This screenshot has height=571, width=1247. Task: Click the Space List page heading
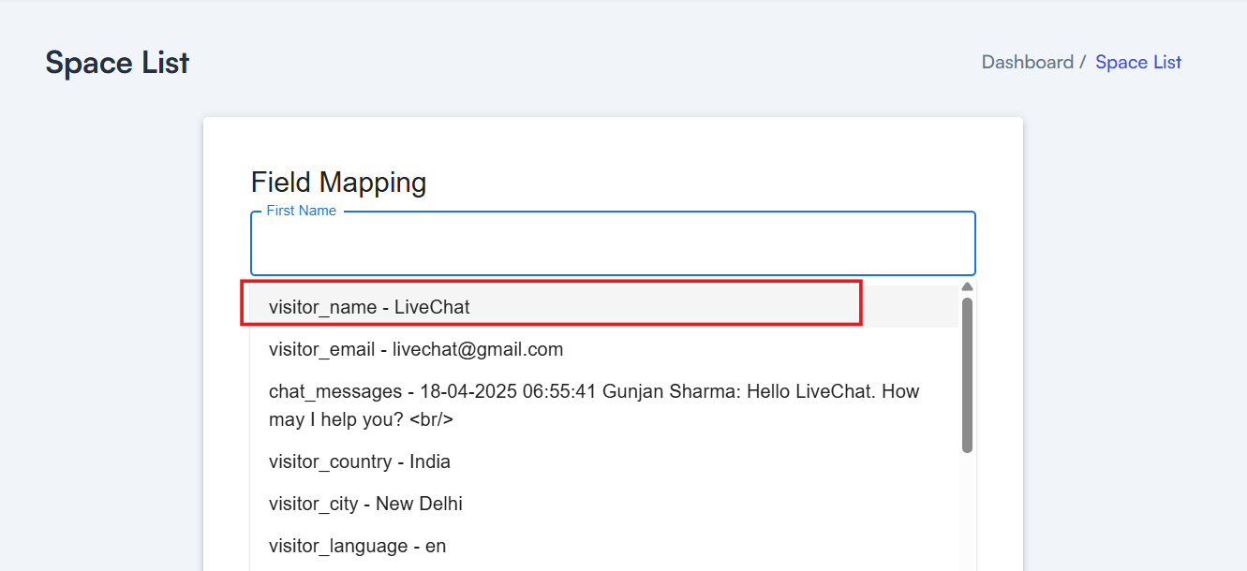pos(117,63)
